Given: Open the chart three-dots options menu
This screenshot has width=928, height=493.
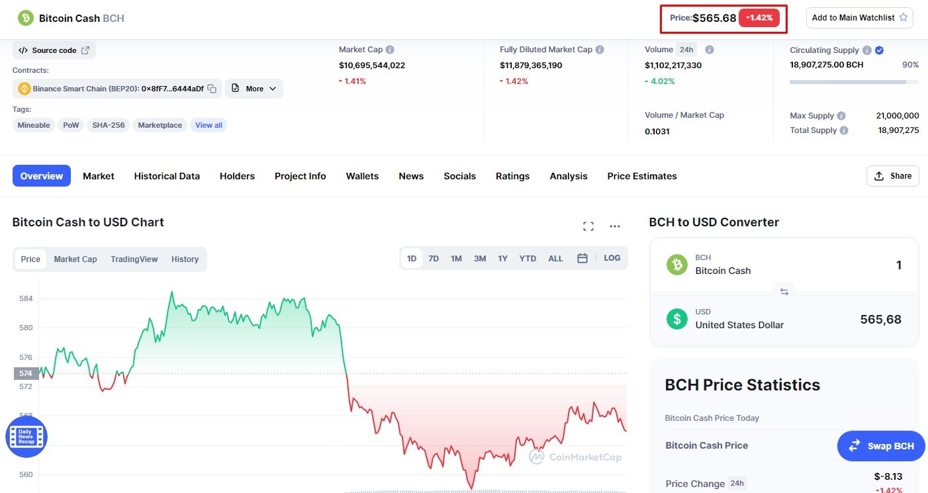Looking at the screenshot, I should 615,226.
